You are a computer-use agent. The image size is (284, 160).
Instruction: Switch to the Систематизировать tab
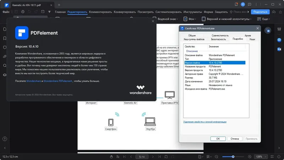[x=168, y=12]
